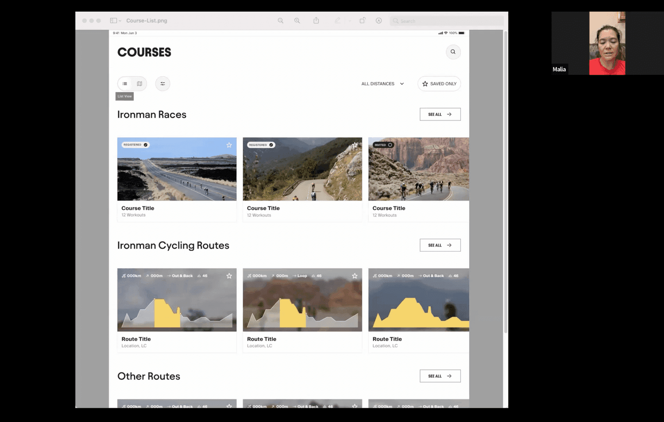Click the List View tooltip label

(x=125, y=97)
